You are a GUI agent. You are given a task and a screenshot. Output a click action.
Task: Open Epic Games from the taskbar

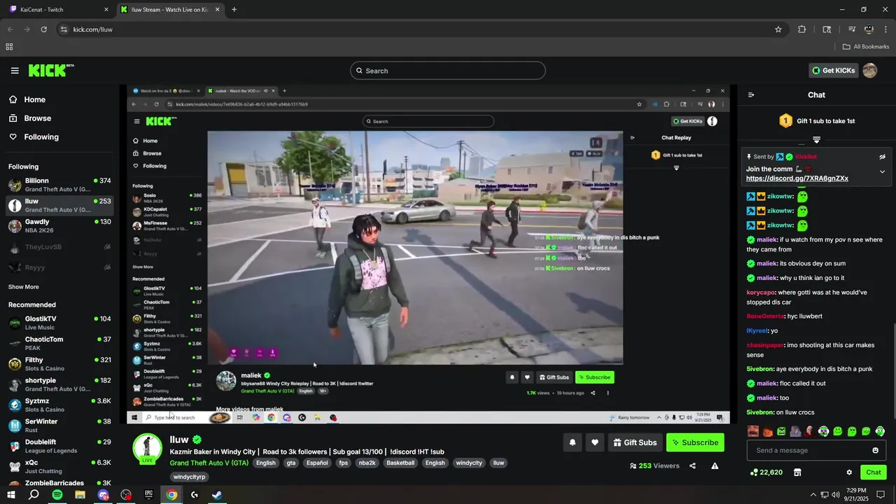coord(148,495)
